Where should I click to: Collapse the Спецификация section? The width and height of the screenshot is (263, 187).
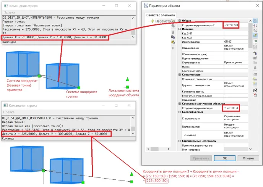click(179, 75)
